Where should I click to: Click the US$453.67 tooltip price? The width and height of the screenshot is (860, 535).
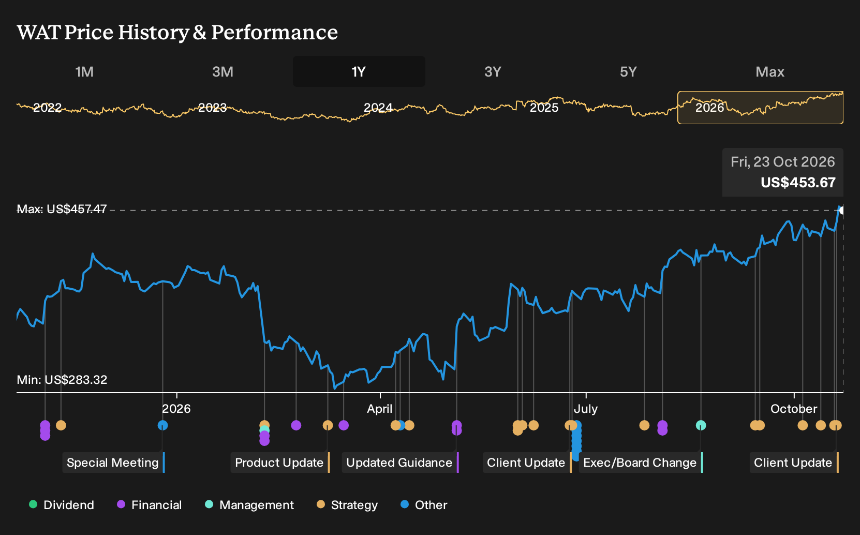[798, 183]
